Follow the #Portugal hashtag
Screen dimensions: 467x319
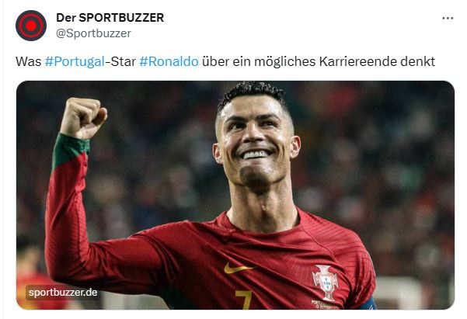click(75, 61)
